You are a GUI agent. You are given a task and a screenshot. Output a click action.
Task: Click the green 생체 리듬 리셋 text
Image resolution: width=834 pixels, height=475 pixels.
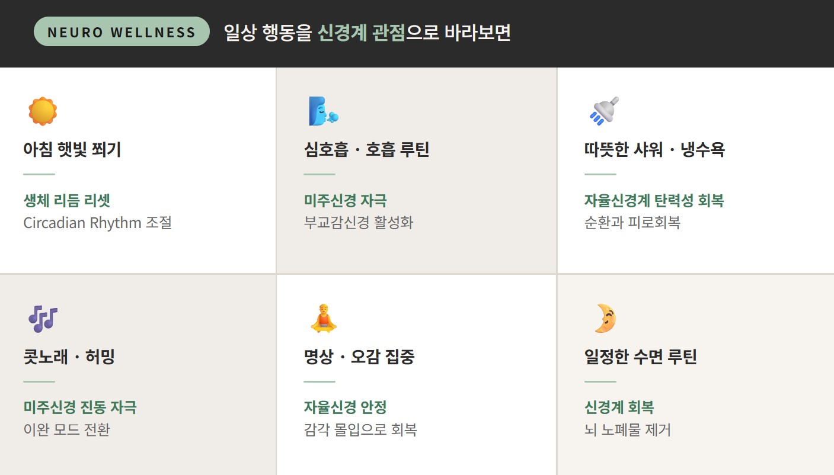(67, 200)
